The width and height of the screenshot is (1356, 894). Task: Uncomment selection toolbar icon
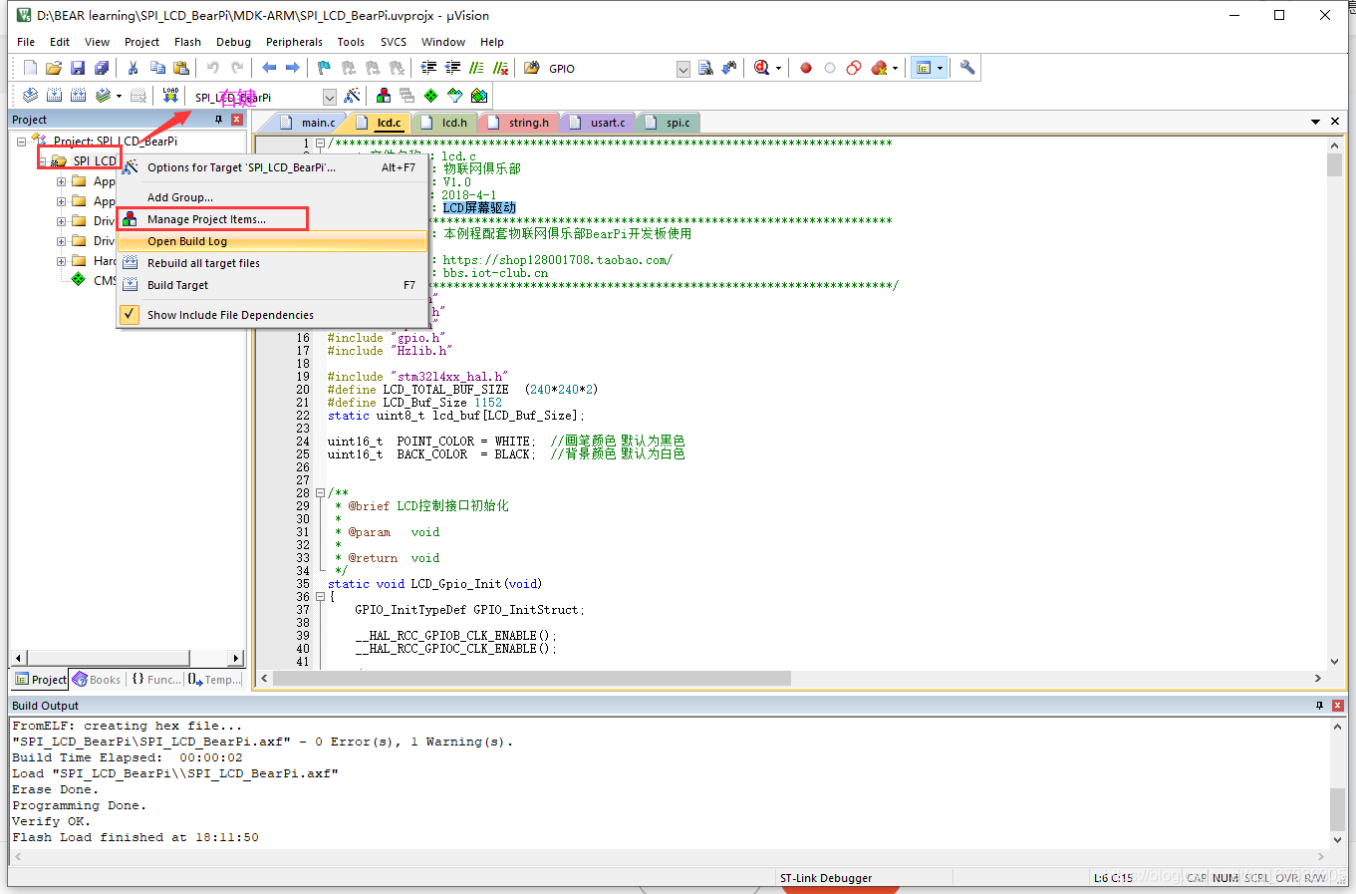(x=500, y=68)
